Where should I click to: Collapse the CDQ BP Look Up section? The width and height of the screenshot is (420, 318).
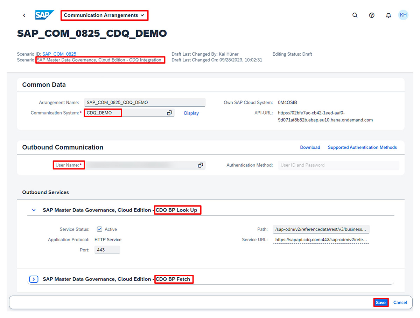coord(34,210)
